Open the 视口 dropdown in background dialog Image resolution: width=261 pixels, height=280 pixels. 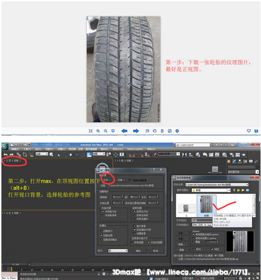[x=118, y=251]
